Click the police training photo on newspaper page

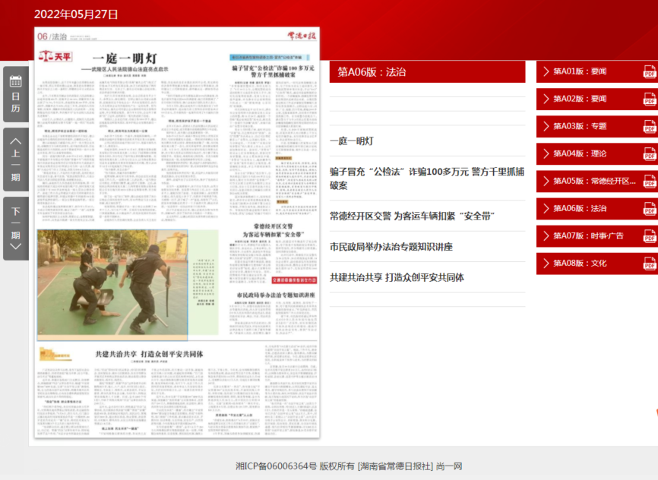click(112, 283)
